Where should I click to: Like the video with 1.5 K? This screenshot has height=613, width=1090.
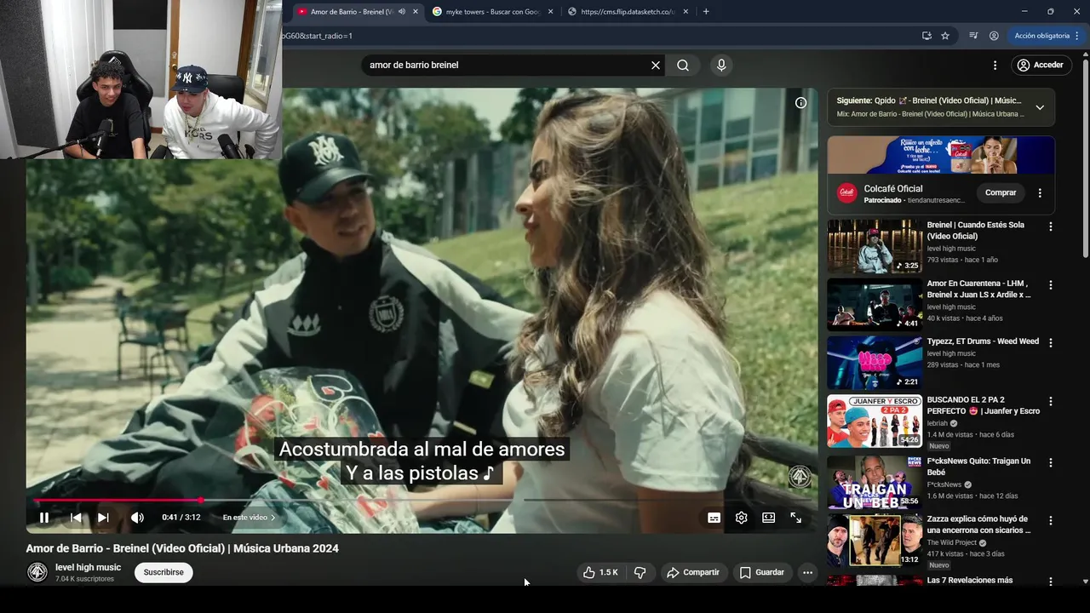[600, 572]
